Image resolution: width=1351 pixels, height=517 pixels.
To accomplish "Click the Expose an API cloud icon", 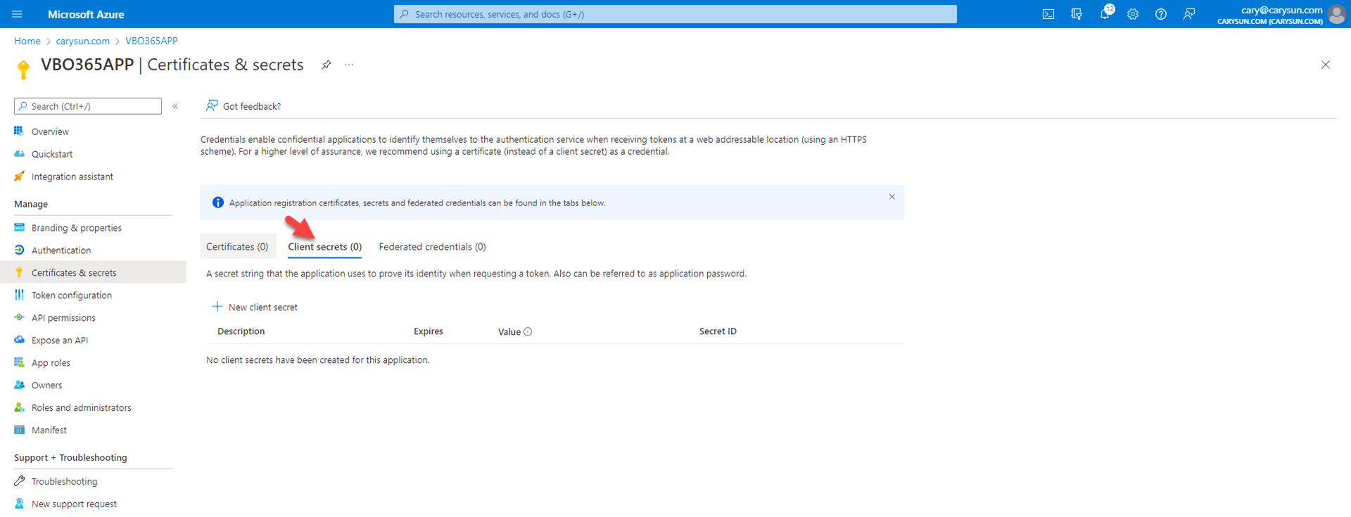I will click(19, 340).
